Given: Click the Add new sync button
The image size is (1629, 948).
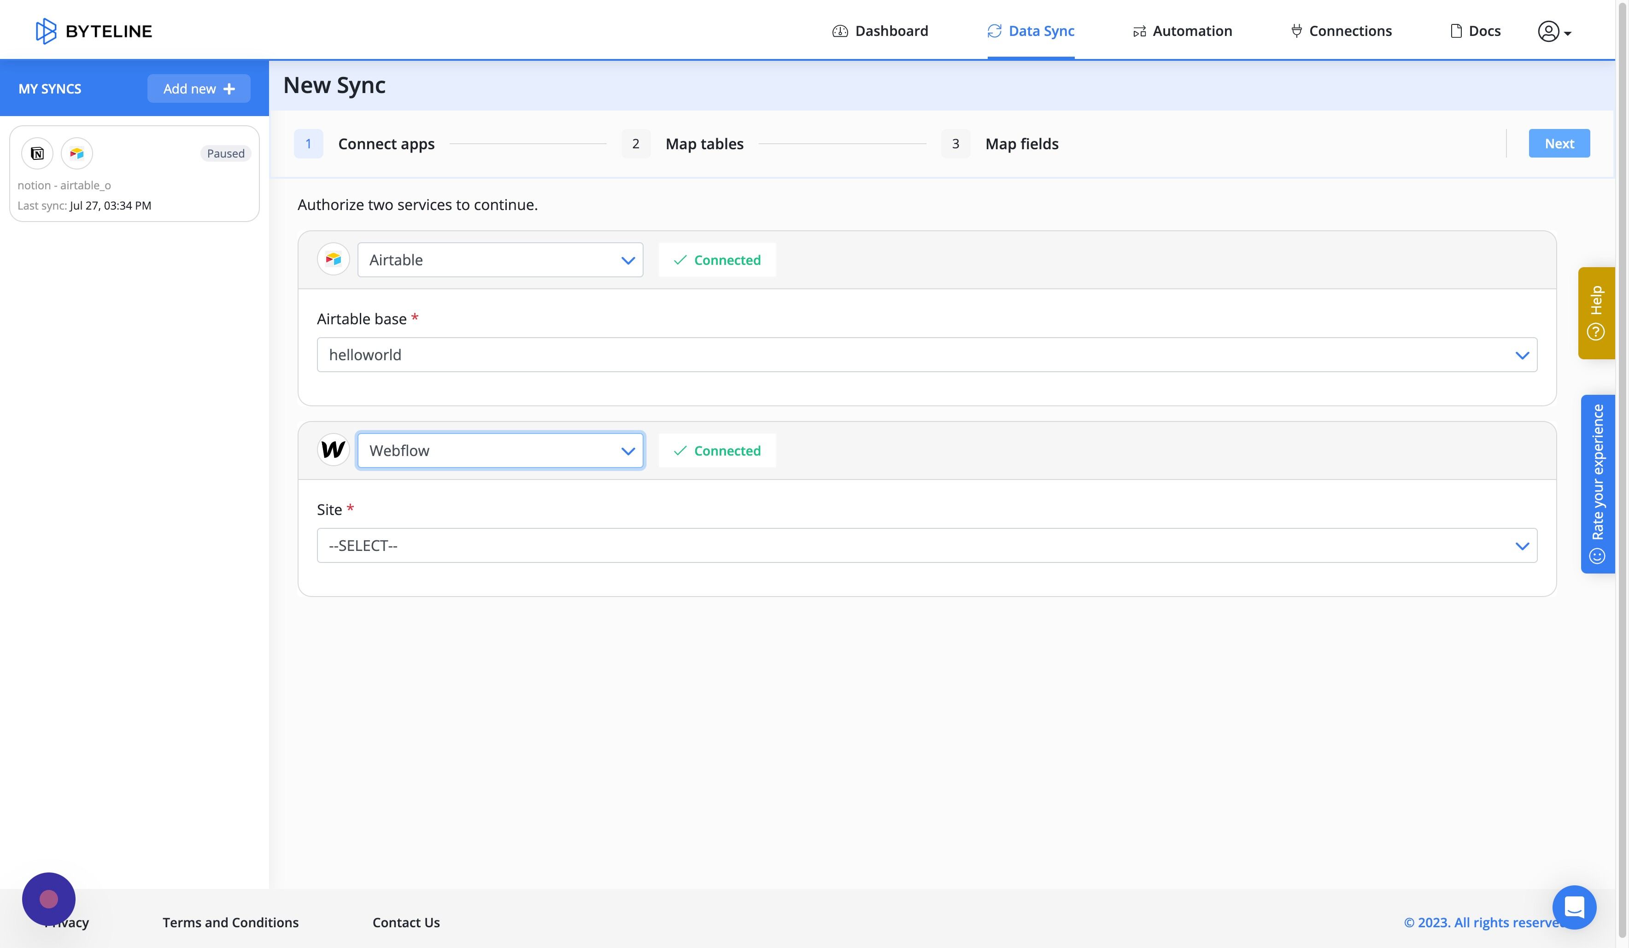Looking at the screenshot, I should (x=199, y=88).
